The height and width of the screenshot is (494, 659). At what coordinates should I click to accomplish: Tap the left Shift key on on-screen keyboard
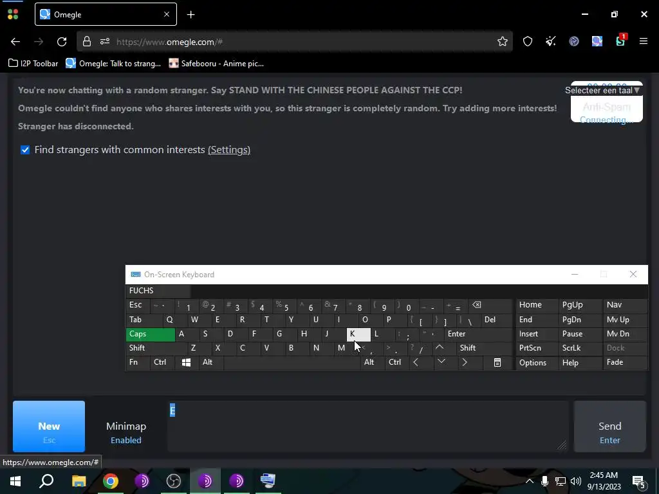156,348
